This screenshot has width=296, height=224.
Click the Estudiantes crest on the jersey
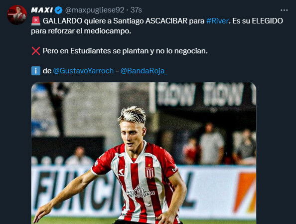click(x=150, y=171)
